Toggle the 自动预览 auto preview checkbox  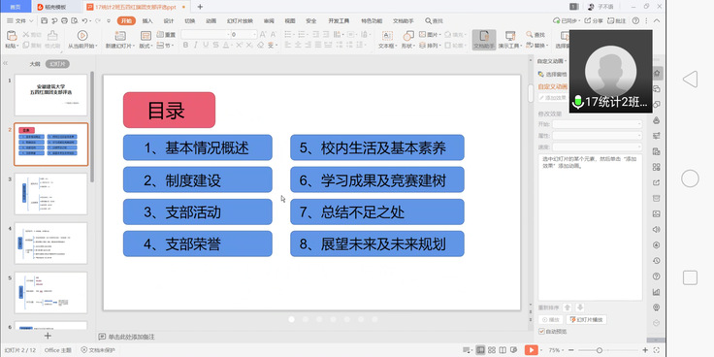pyautogui.click(x=541, y=331)
